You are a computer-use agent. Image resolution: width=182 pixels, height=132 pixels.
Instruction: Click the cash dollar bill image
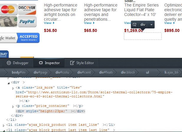pos(8,21)
